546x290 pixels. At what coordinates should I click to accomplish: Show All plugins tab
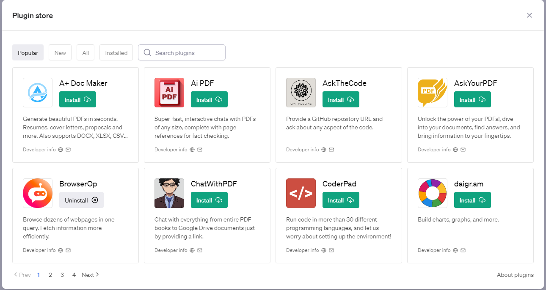pos(85,53)
